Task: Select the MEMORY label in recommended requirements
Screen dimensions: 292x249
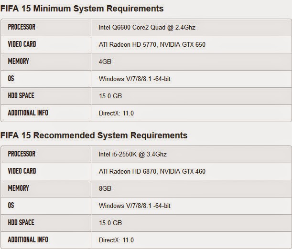Action: tap(18, 188)
